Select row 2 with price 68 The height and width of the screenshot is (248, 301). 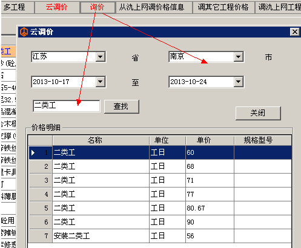pyautogui.click(x=160, y=166)
